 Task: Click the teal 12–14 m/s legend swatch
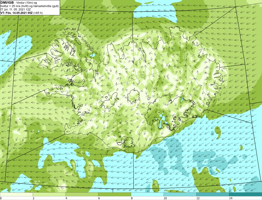pyautogui.click(x=213, y=195)
